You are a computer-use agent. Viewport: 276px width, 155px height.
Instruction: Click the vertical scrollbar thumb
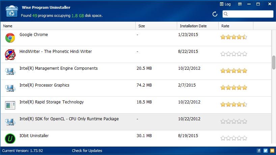pos(274,62)
